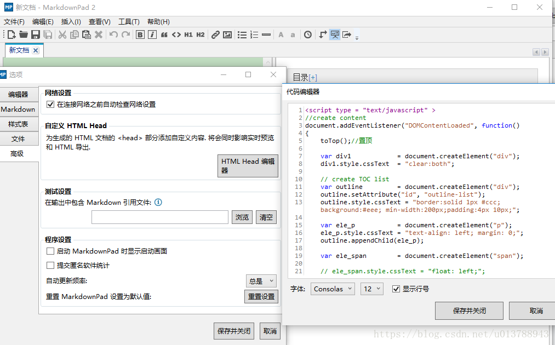555x345 pixels.
Task: Switch to 编辑器 options tab
Action: coord(19,95)
